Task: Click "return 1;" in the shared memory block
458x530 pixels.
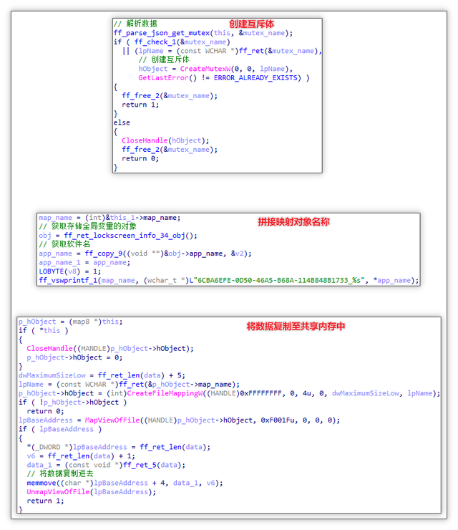Action: pyautogui.click(x=45, y=501)
